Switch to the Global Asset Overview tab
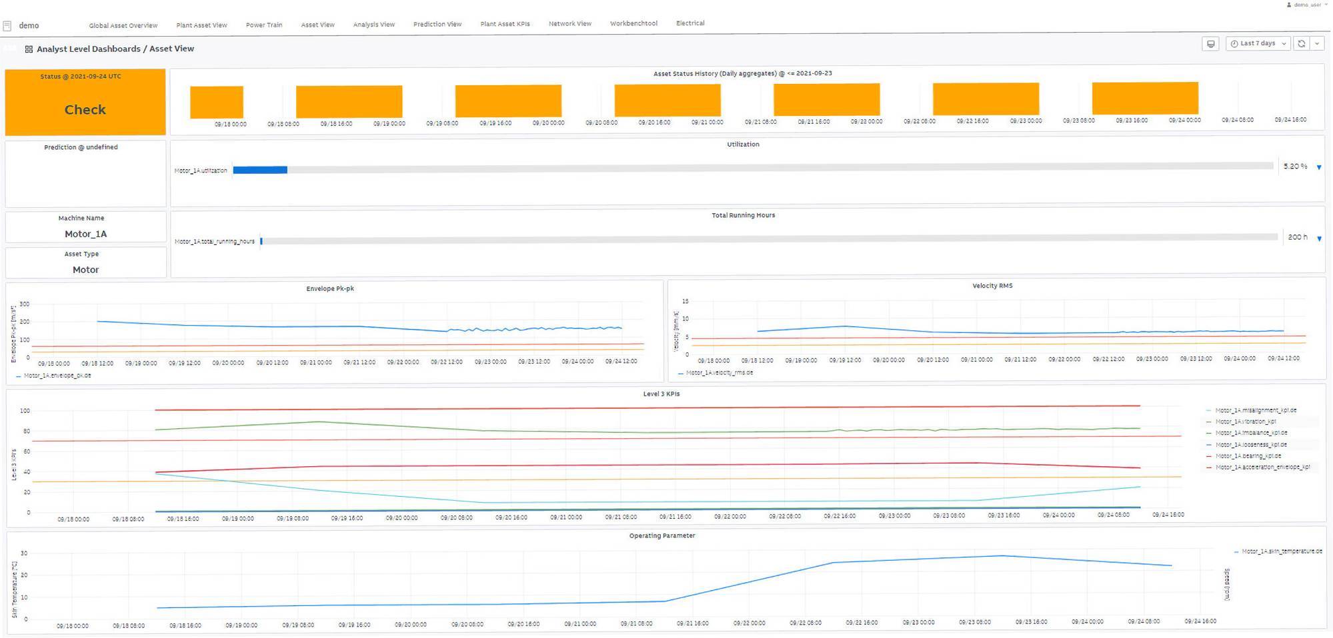 pos(123,25)
